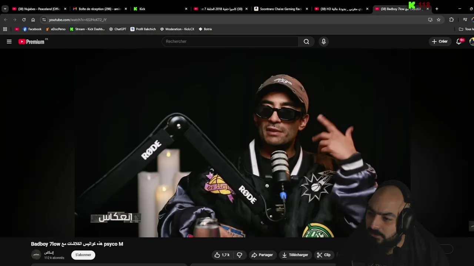
Task: Install or cast icon in the address bar
Action: tap(430, 20)
